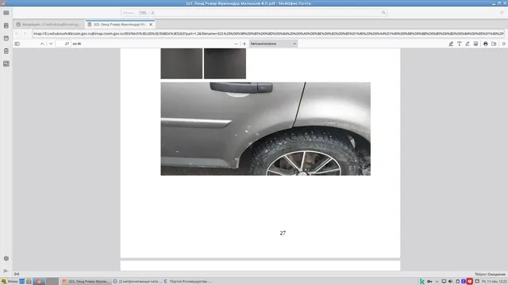Click the page number field showing 27
Viewport: 508px width, 285px height.
63,44
